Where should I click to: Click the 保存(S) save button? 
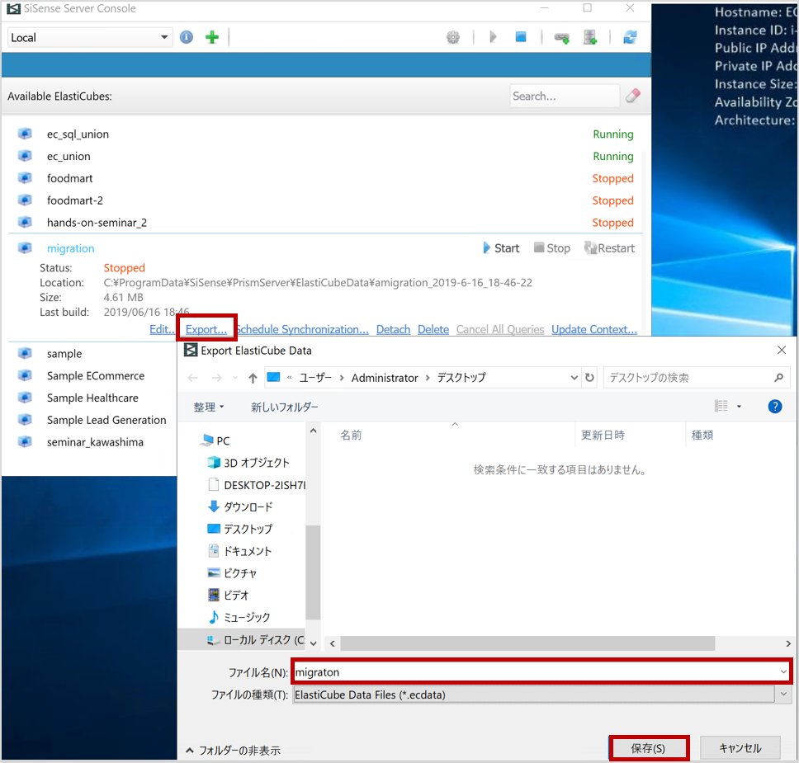pyautogui.click(x=648, y=748)
